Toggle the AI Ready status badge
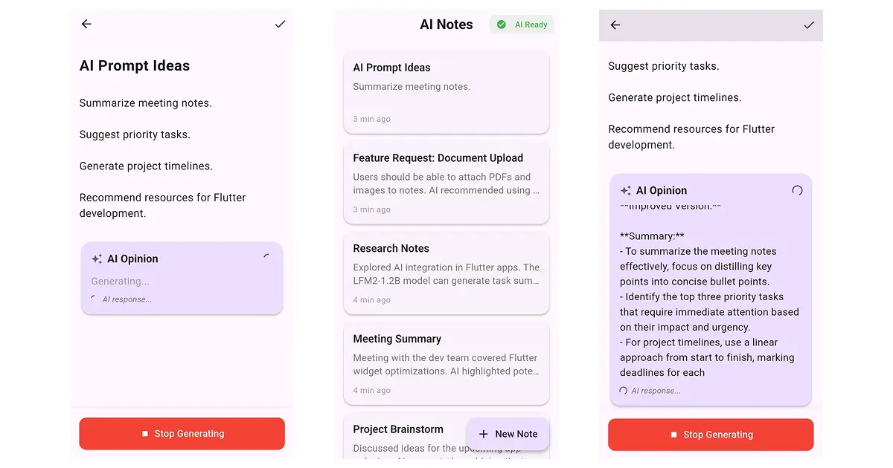Screen dimensions: 893x468 [522, 24]
